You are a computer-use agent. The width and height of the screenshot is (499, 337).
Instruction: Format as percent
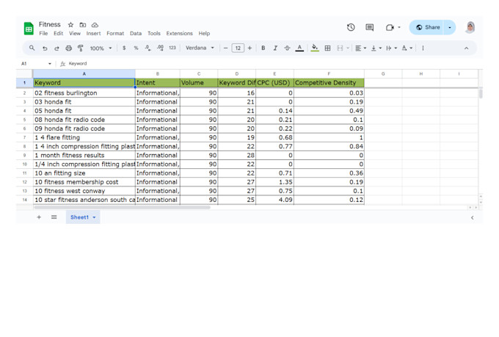coord(136,48)
